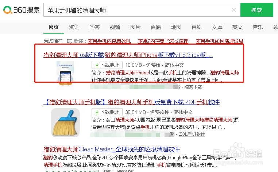Image resolution: width=278 pixels, height=172 pixels.
Task: Open the 文库 tab
Action: [217, 27]
